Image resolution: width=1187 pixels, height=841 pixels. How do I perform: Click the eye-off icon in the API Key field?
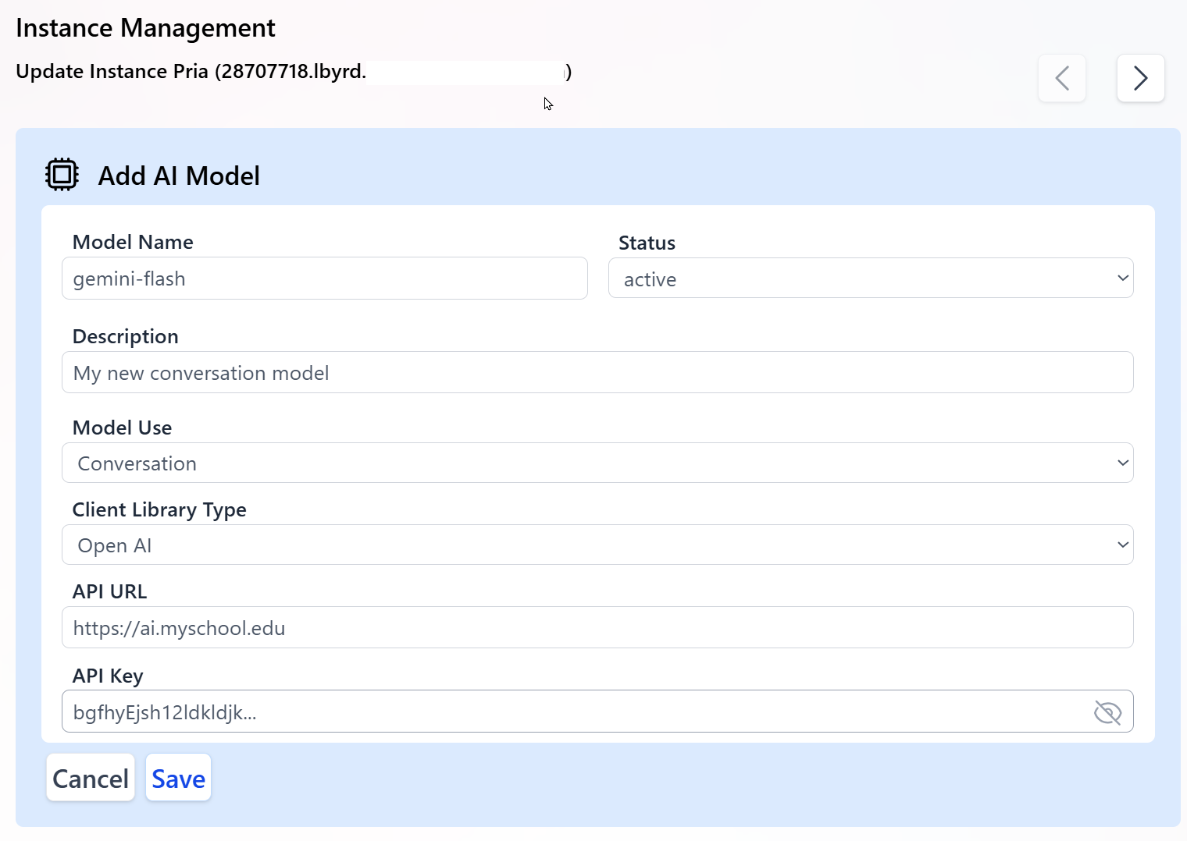pos(1107,711)
